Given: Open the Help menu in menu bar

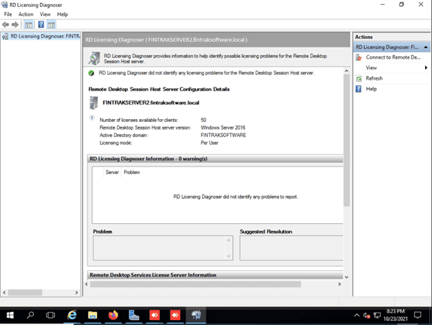Looking at the screenshot, I should (62, 15).
